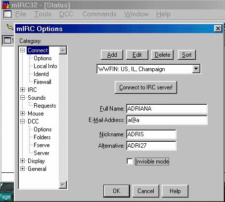Collapse the Sounds tree category

23,97
